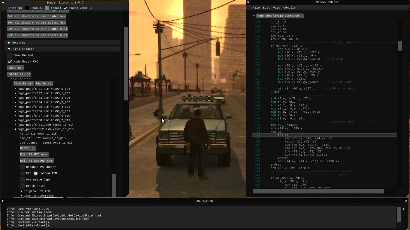Open the View menu in right Shader Editor
Viewport: 410px width, 230px height.
(276, 7)
